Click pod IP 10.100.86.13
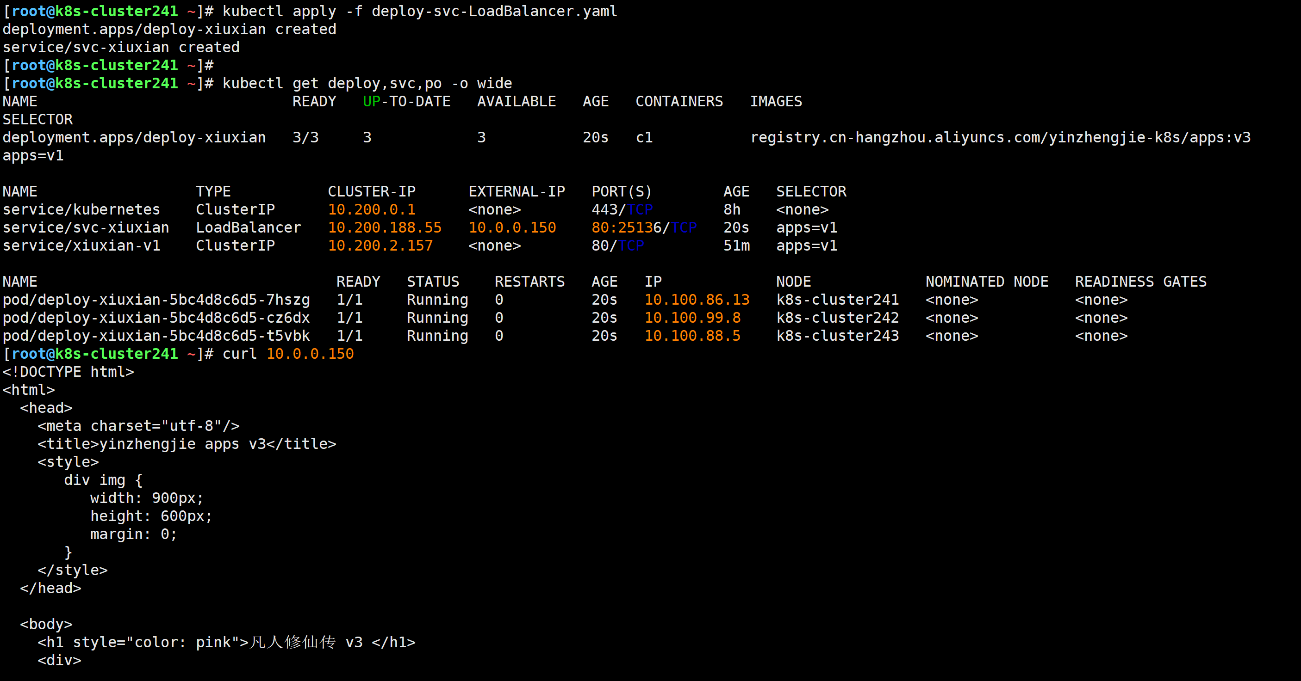1301x681 pixels. (697, 300)
